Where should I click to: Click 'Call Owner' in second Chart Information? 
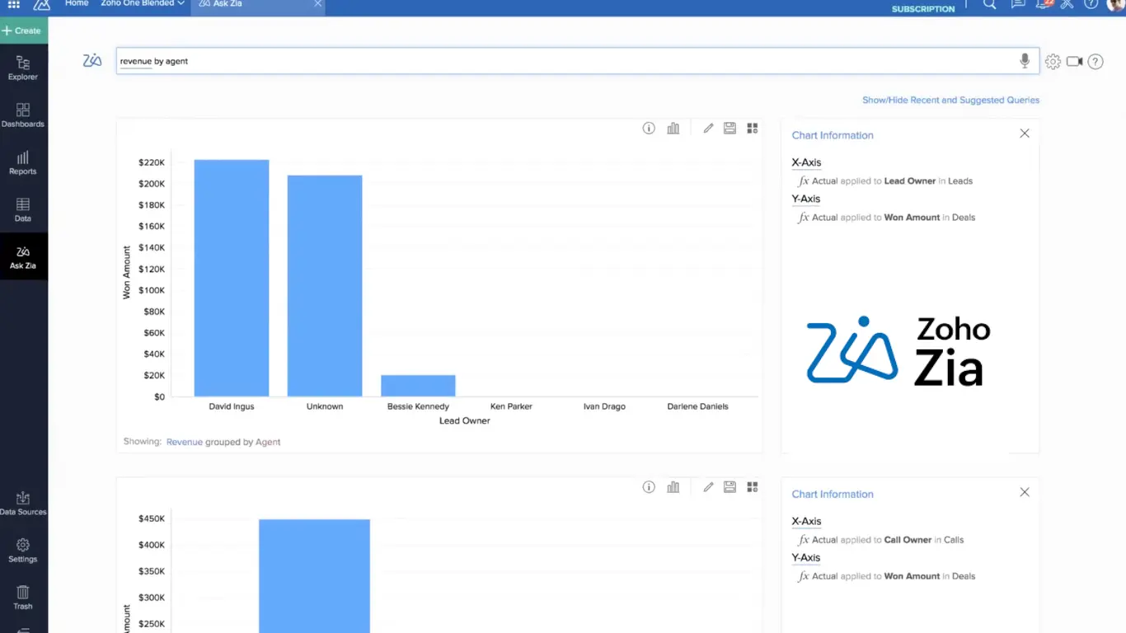click(908, 540)
